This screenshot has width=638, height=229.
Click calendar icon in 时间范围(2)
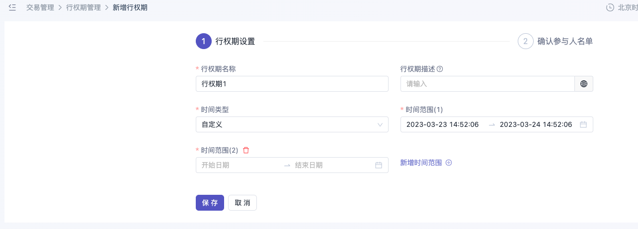click(379, 165)
